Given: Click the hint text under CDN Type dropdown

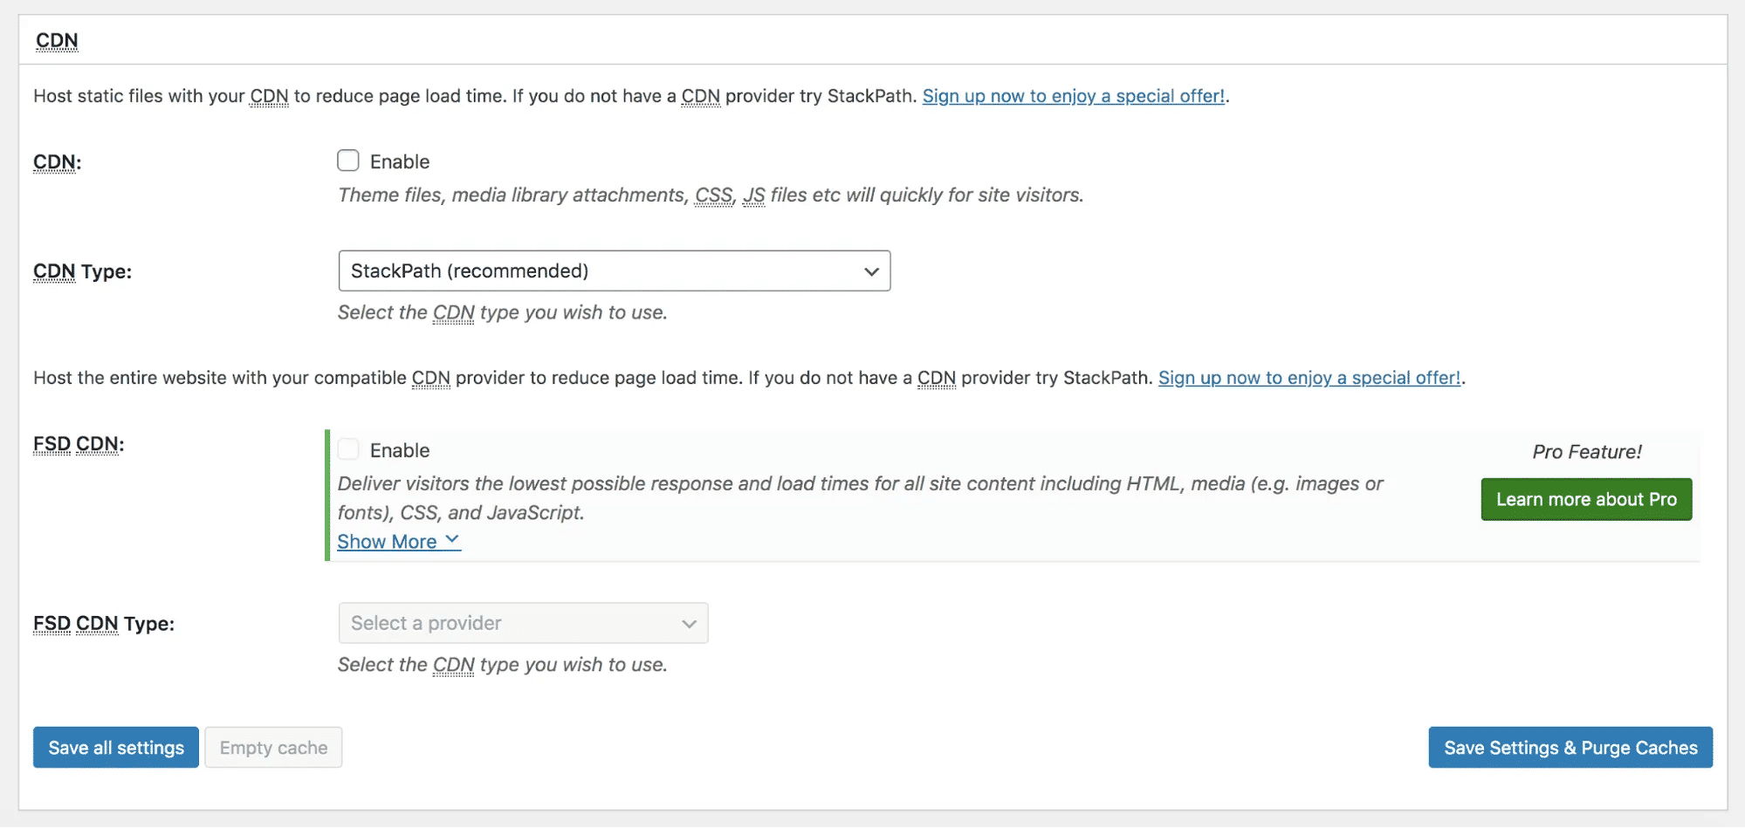Looking at the screenshot, I should [x=503, y=312].
